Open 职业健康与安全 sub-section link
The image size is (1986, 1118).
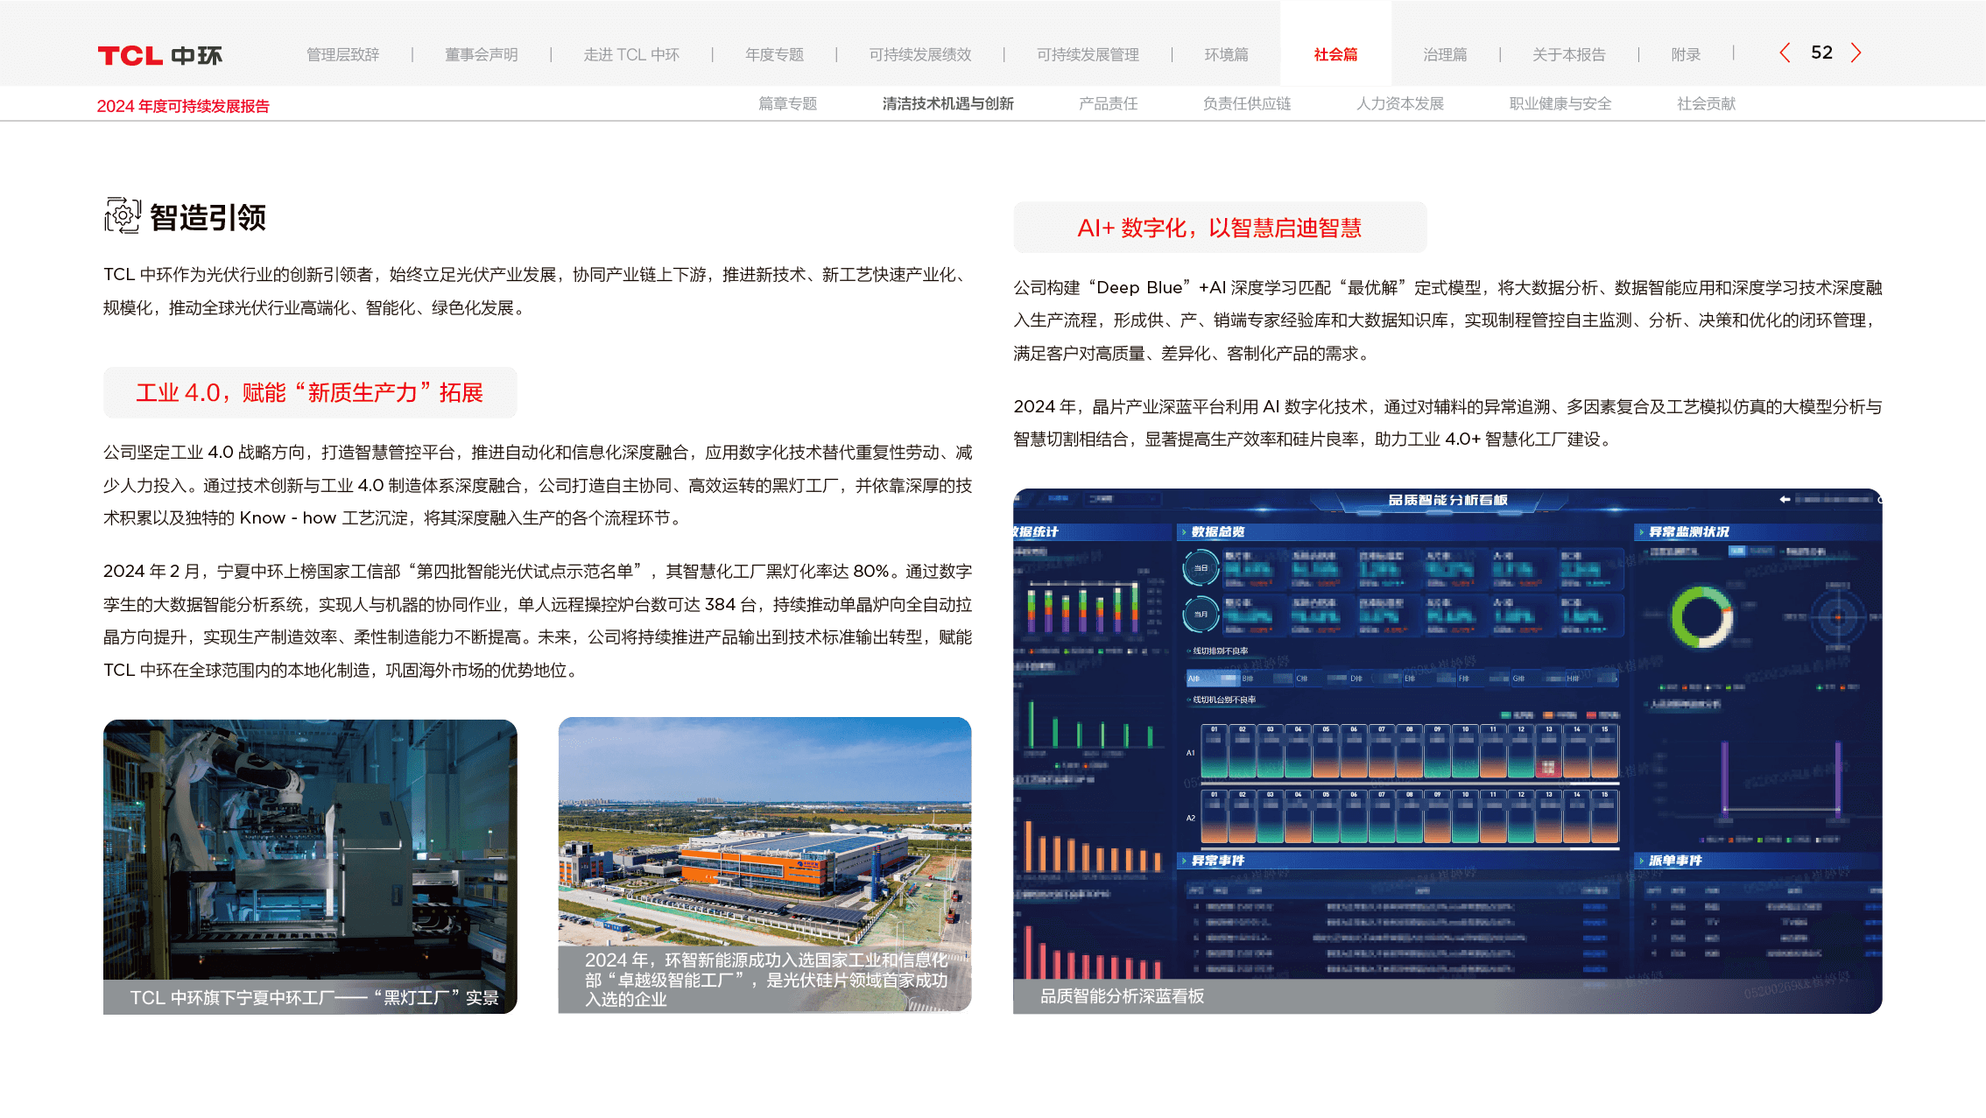(x=1560, y=103)
